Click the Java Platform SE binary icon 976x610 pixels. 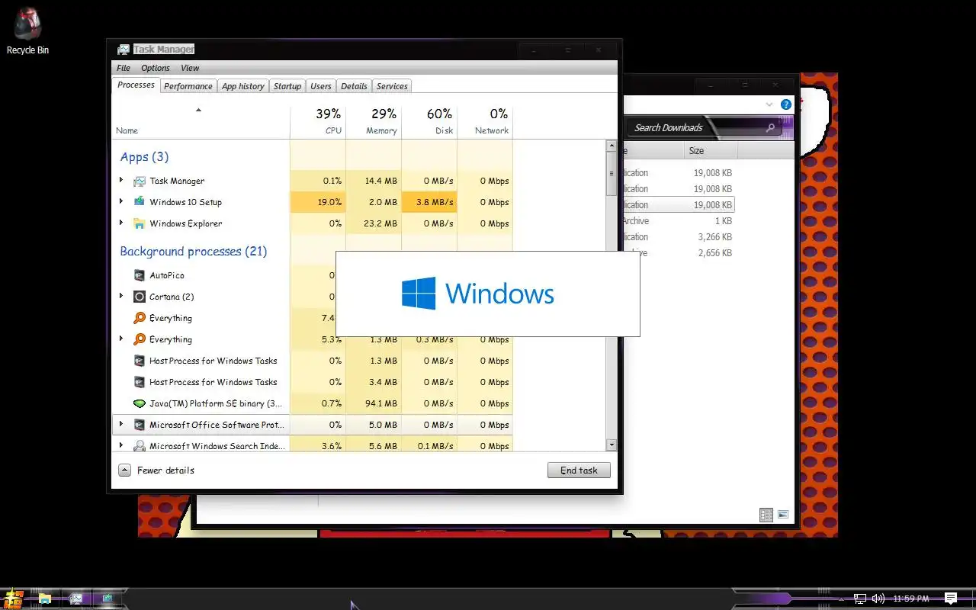pos(139,403)
